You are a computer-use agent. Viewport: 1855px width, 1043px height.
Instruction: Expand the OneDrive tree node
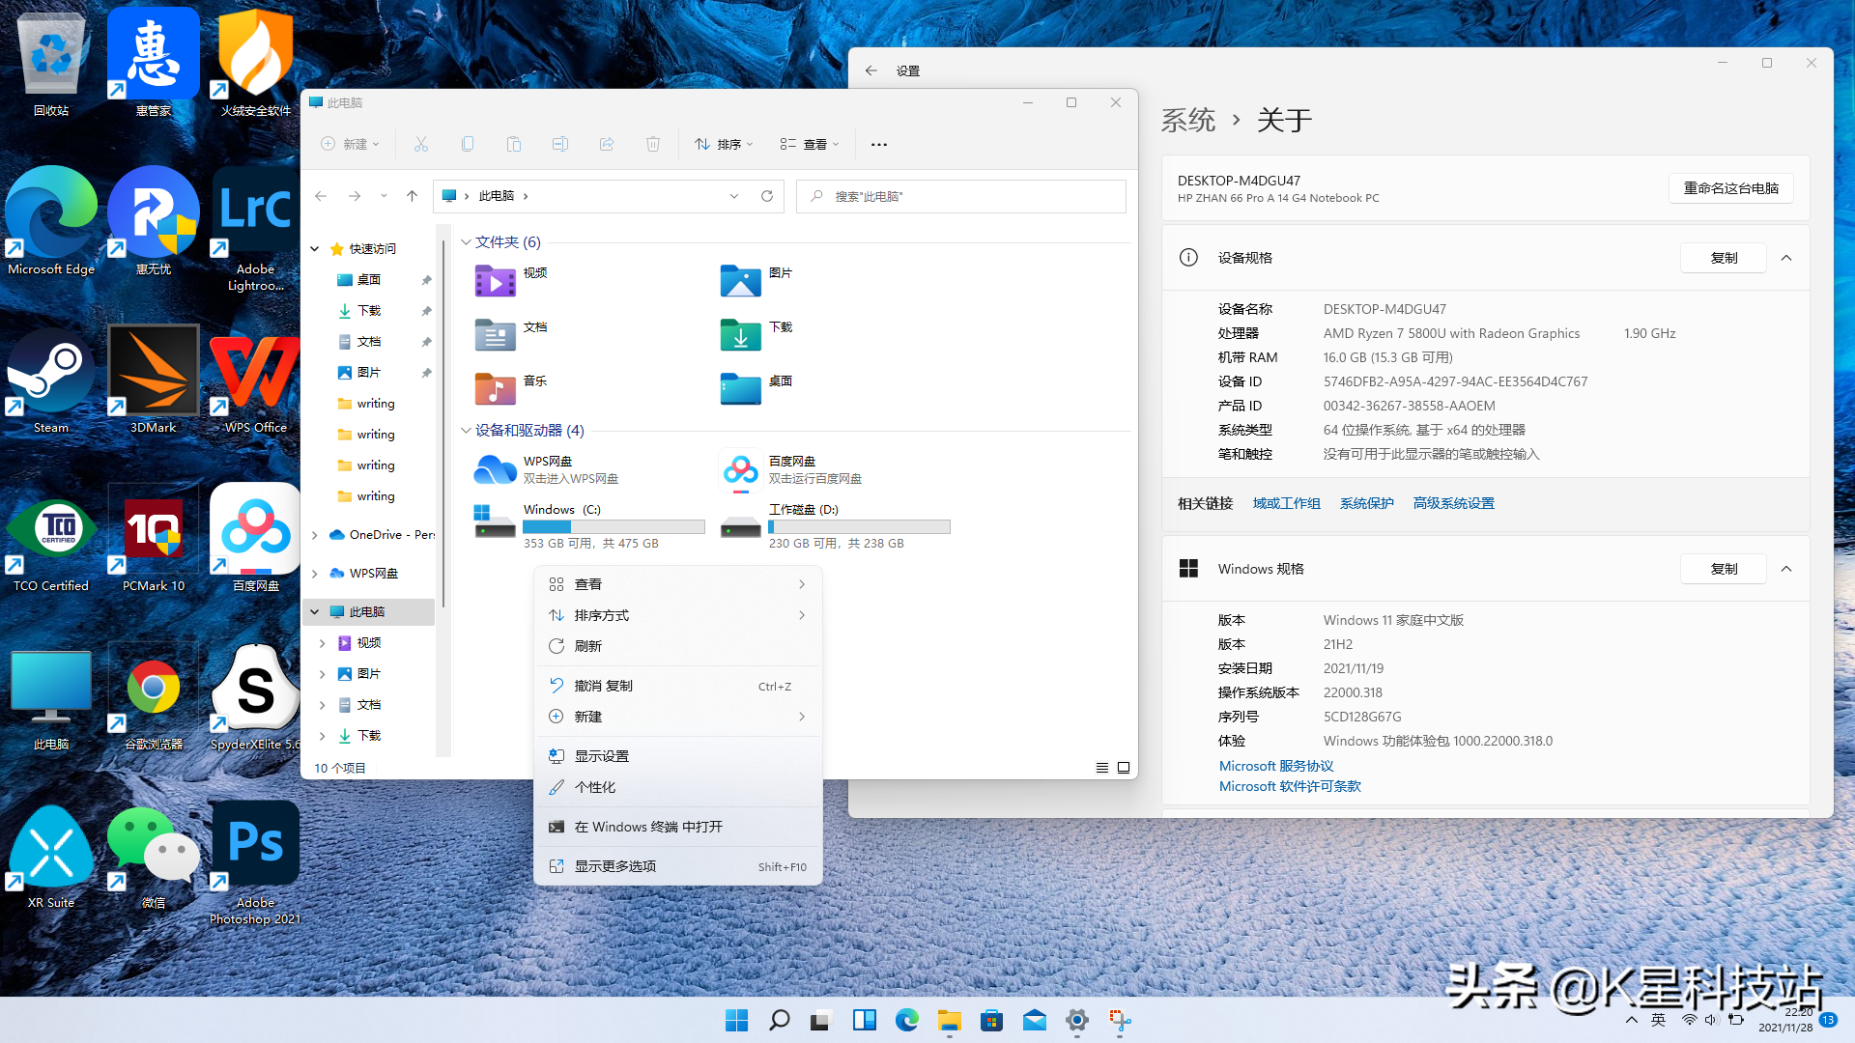315,535
